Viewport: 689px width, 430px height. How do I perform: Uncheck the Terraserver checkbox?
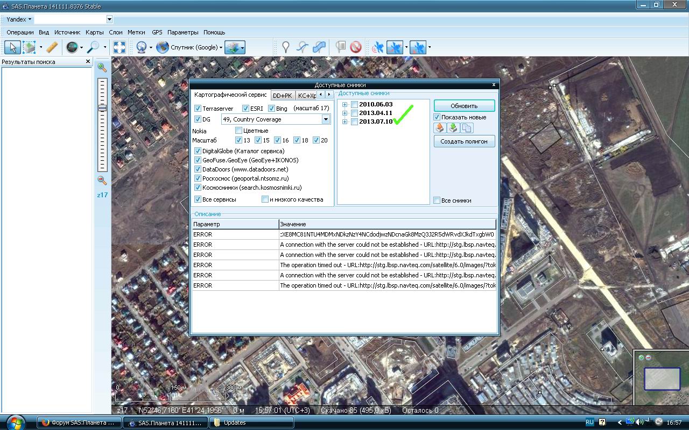click(x=198, y=109)
